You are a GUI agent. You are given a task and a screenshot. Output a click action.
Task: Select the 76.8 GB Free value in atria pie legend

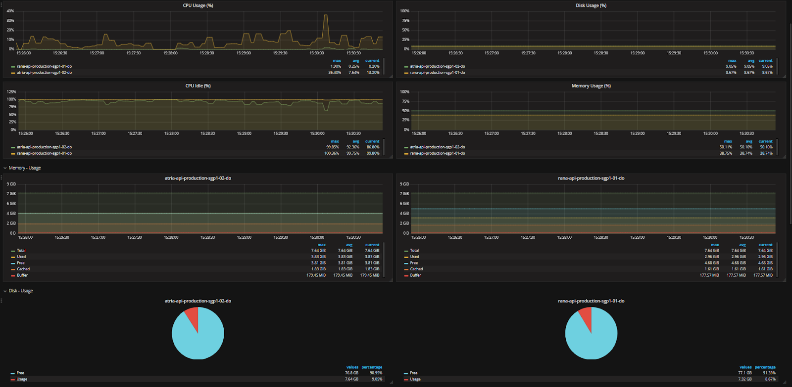pyautogui.click(x=352, y=373)
